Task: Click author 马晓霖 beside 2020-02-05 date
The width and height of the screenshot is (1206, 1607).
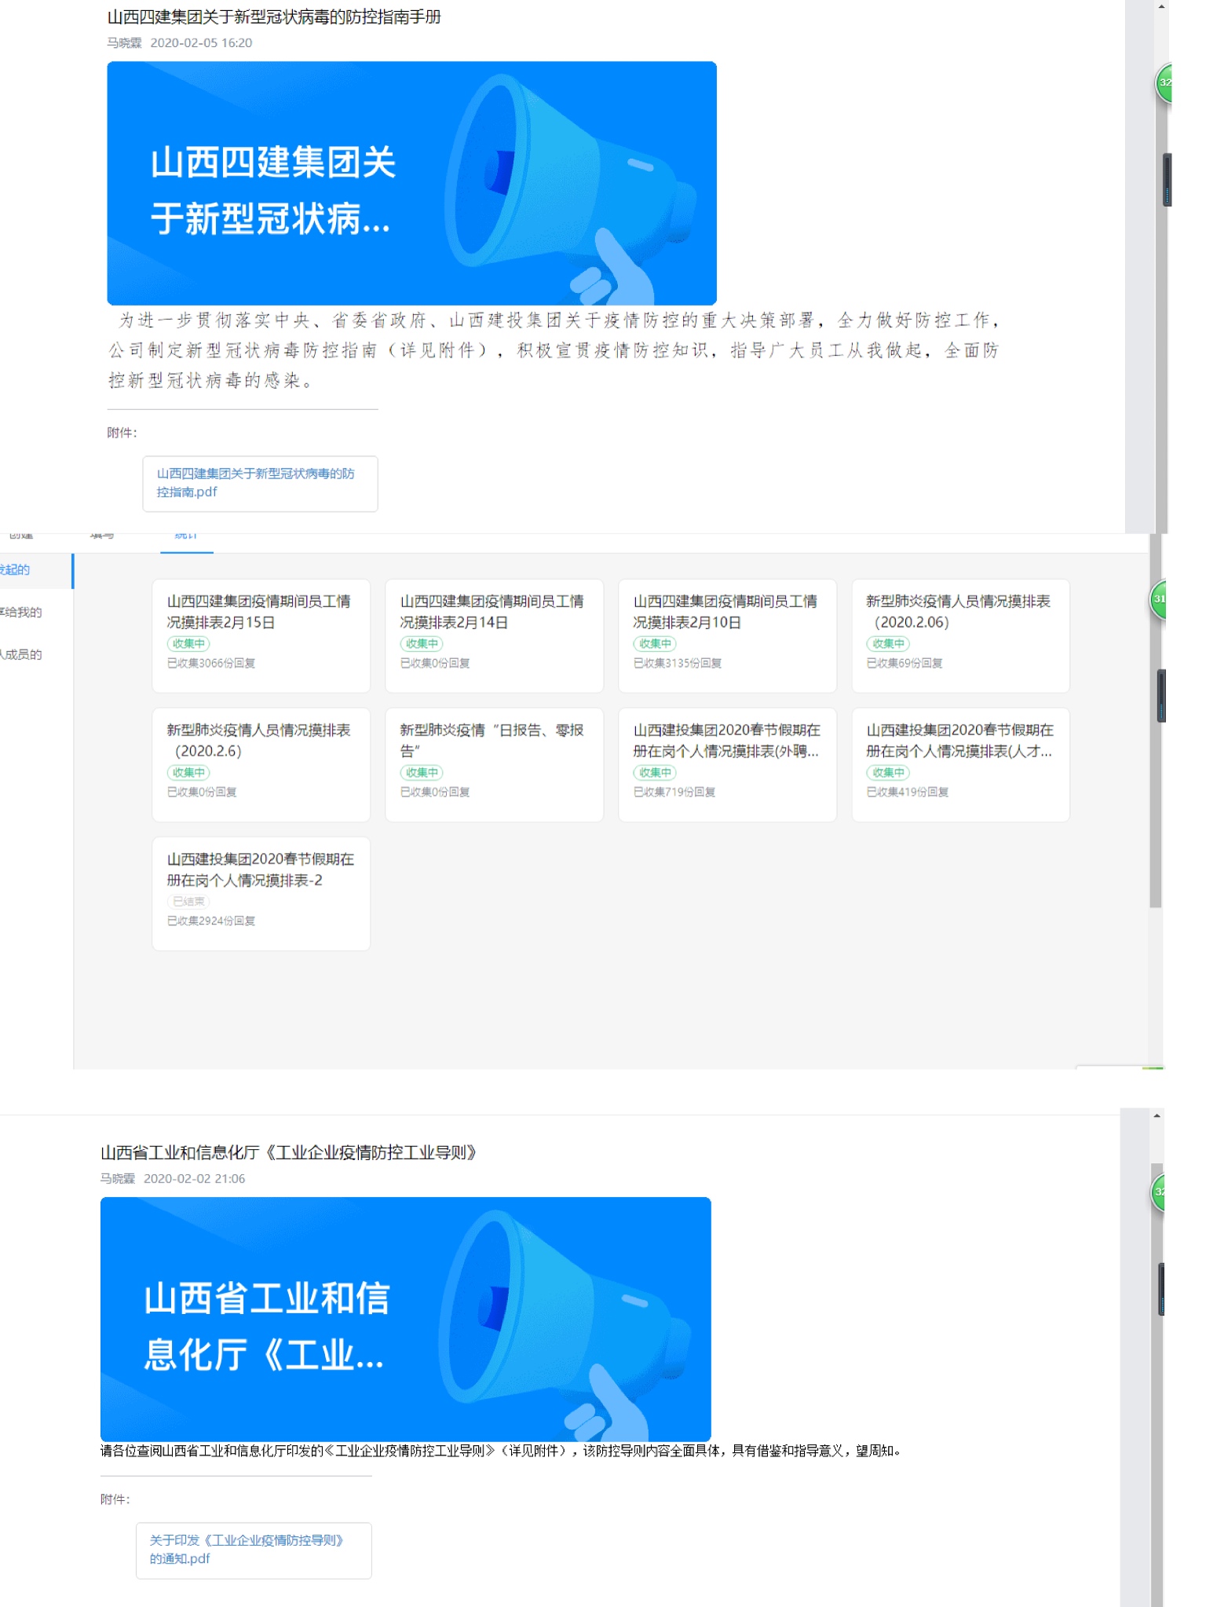Action: (124, 43)
